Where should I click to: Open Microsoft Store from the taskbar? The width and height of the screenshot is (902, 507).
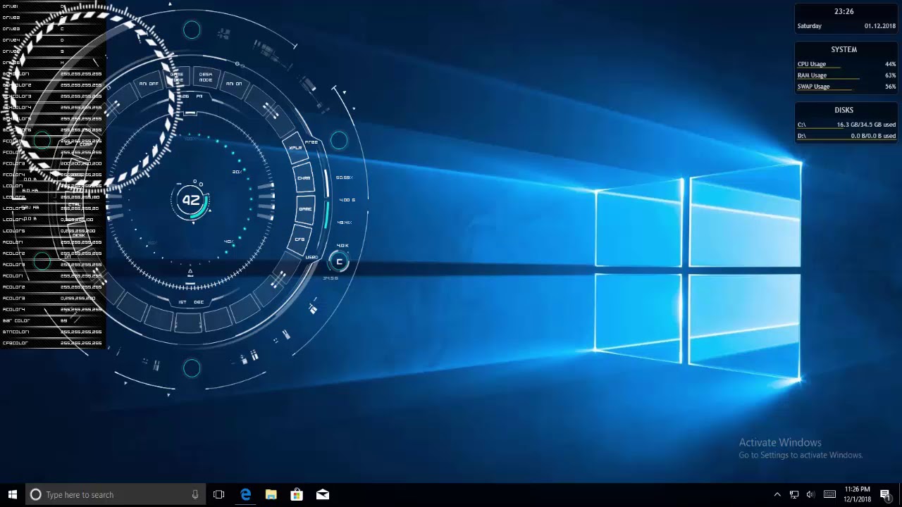297,494
